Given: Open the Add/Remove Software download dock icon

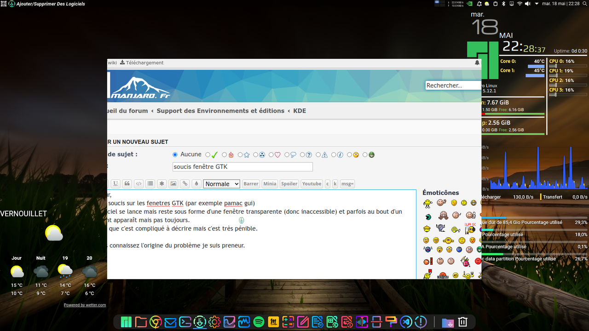Looking at the screenshot, I should tap(200, 322).
